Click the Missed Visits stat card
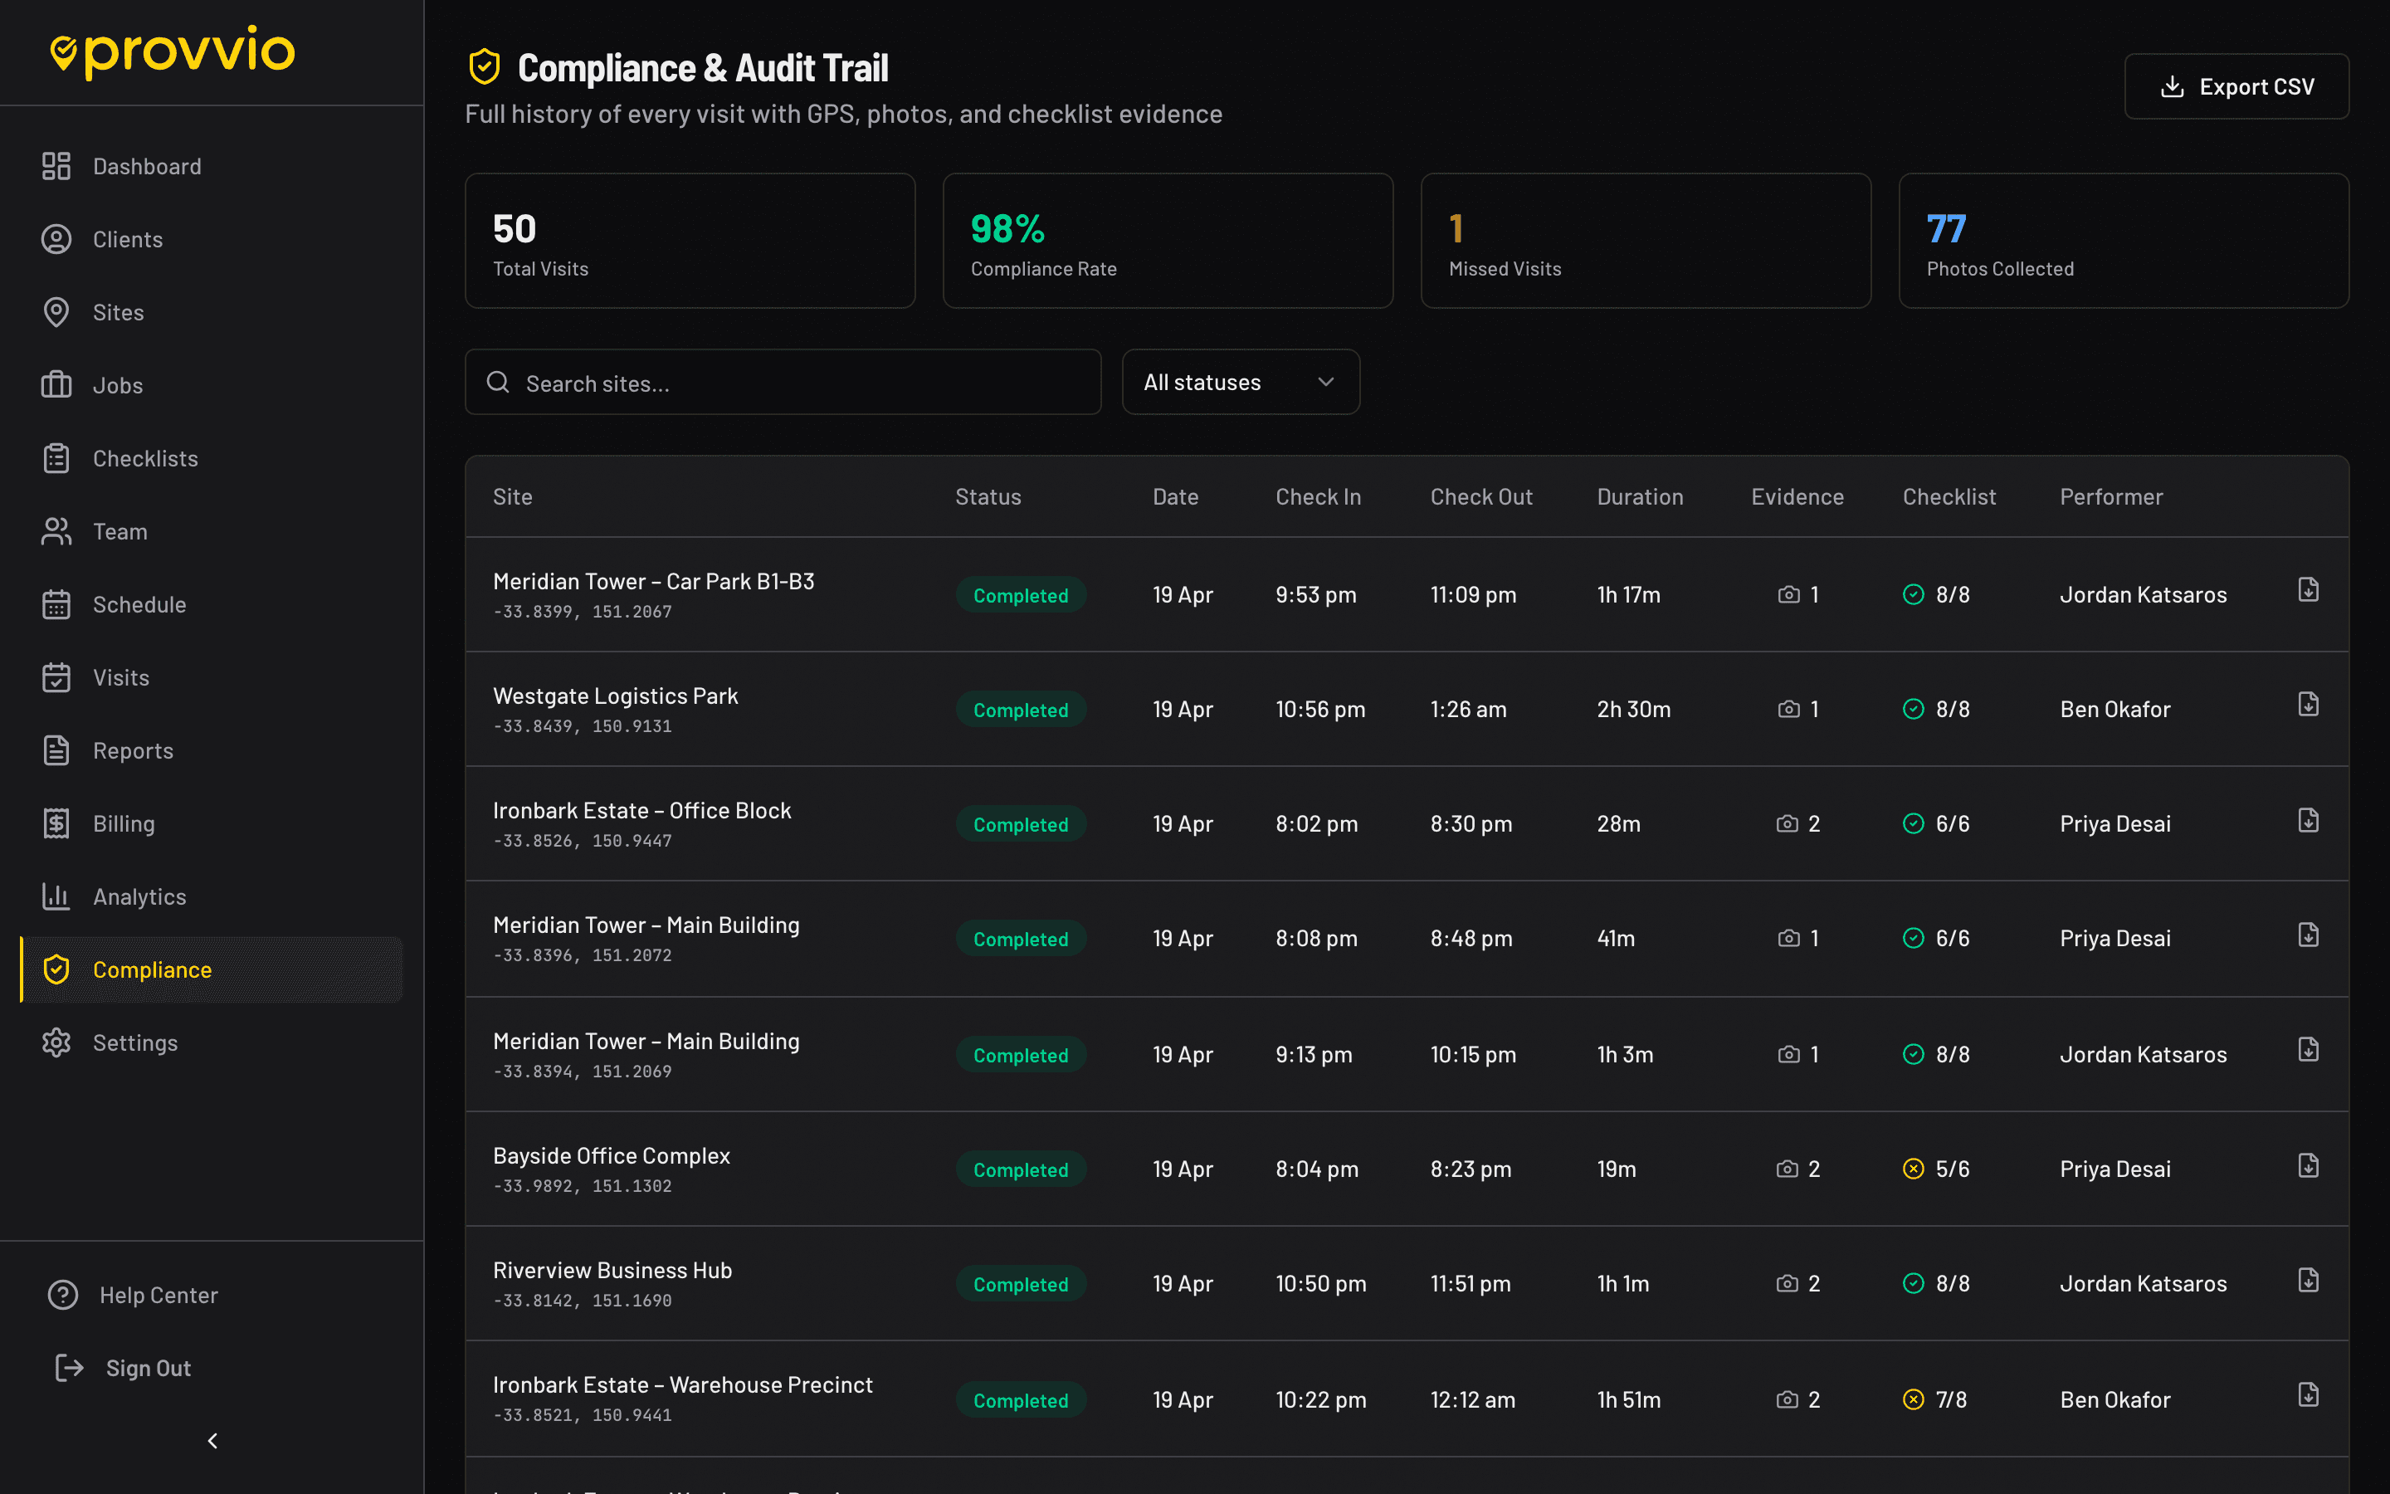2390x1494 pixels. tap(1644, 241)
